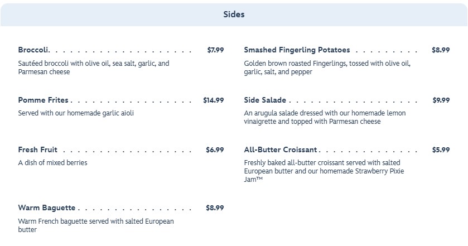Image resolution: width=468 pixels, height=246 pixels.
Task: Open the Pomme Frites item
Action: [43, 100]
